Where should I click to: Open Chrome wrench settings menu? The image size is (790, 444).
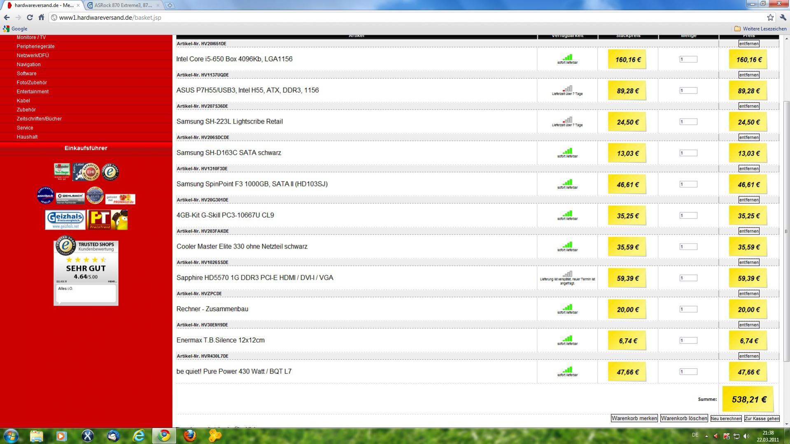783,17
